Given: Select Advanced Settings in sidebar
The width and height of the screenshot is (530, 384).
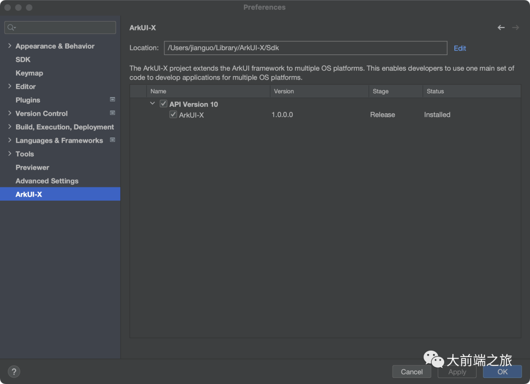Looking at the screenshot, I should click(x=47, y=181).
